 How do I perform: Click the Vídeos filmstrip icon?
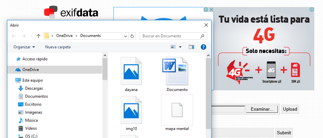21,128
